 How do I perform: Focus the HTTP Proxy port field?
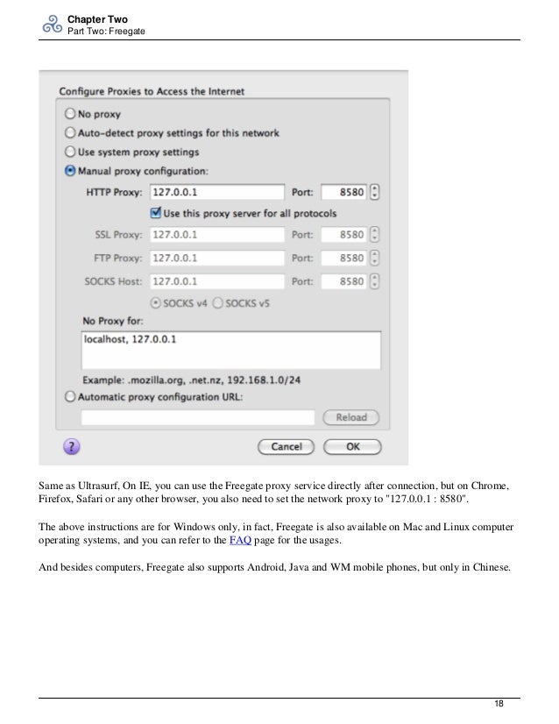pyautogui.click(x=343, y=192)
